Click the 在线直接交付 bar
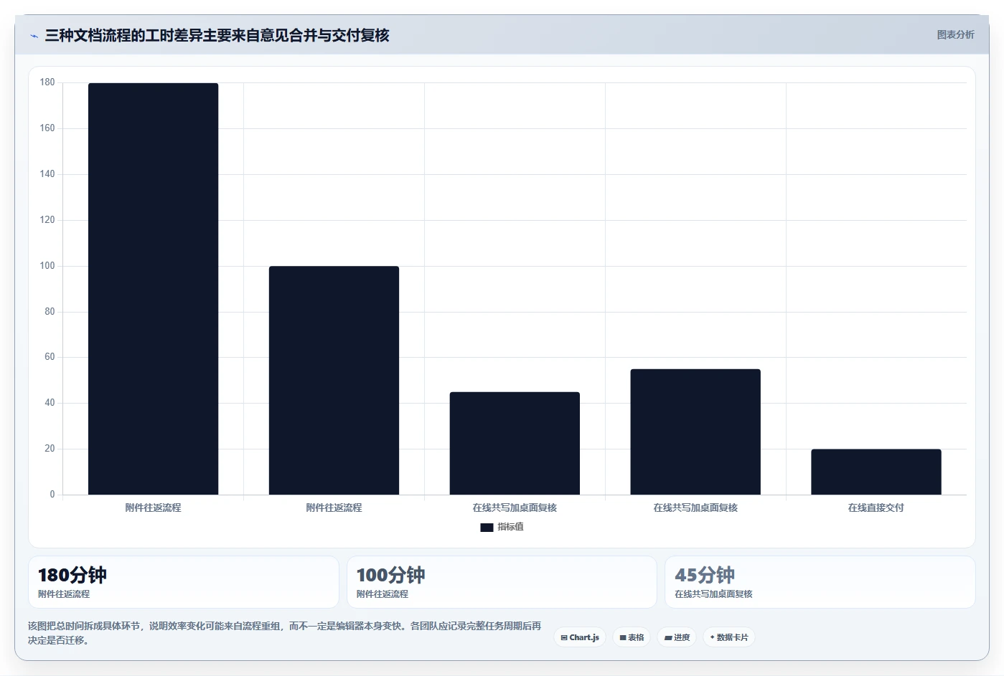1004x676 pixels. coord(876,472)
